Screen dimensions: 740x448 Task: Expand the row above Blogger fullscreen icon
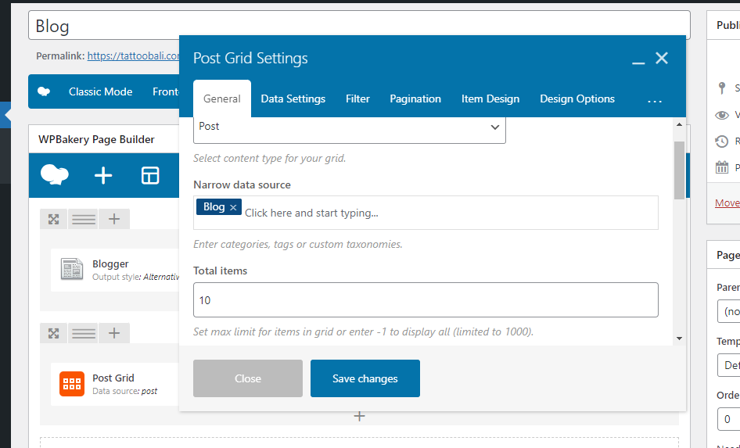click(53, 219)
